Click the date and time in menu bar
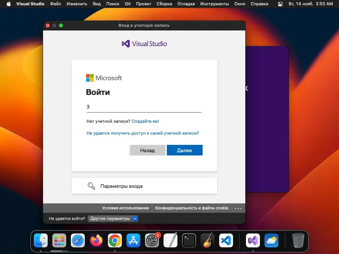The image size is (339, 254). [x=311, y=4]
